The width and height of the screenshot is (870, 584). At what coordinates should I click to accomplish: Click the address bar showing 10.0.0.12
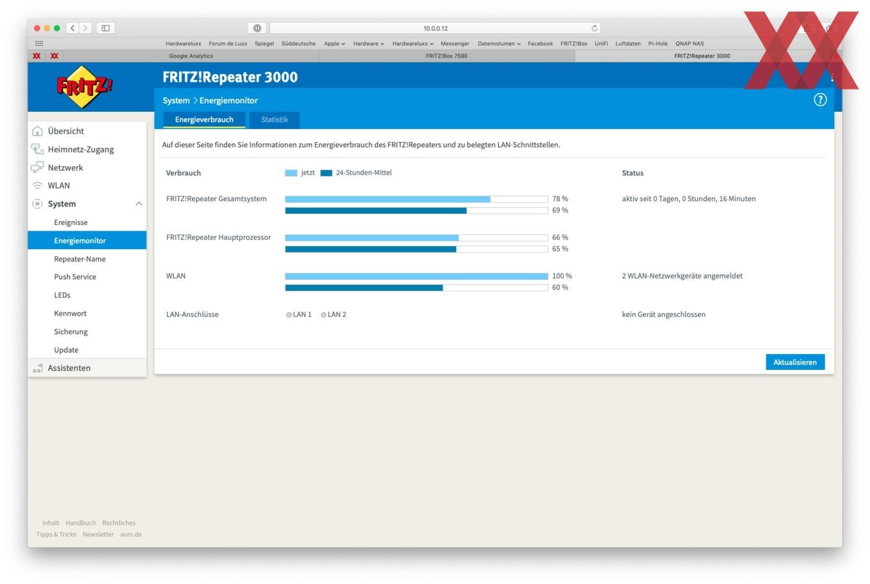click(436, 28)
